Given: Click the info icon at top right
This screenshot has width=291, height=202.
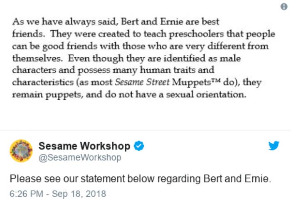Looking at the screenshot, I should click(x=284, y=7).
